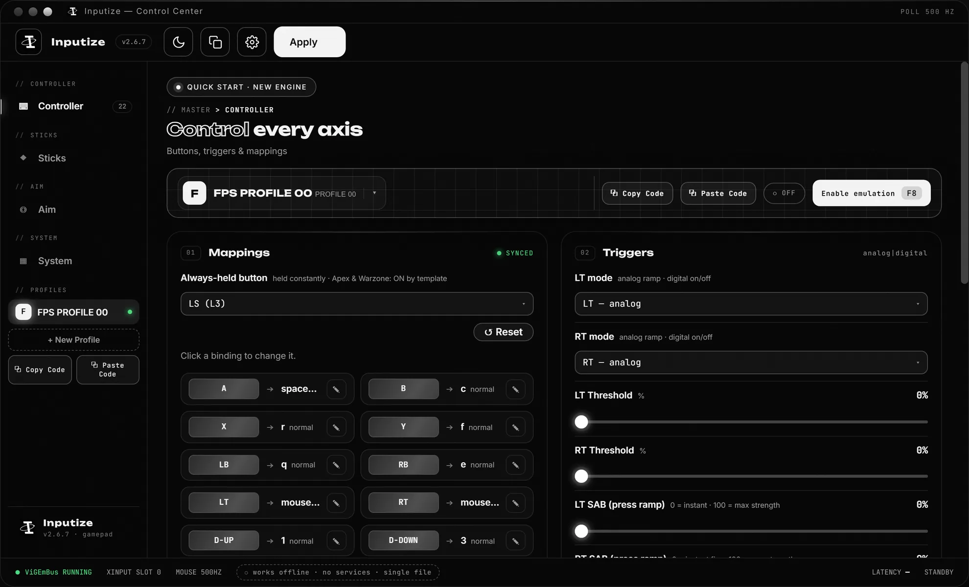The image size is (969, 587).
Task: Click the RT Threshold slider handle
Action: 581,476
